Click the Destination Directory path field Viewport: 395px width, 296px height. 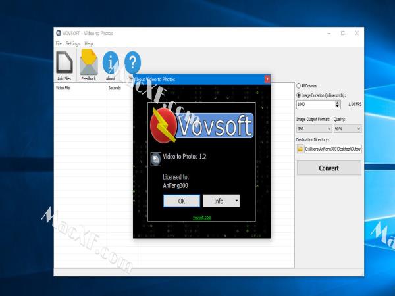[333, 149]
